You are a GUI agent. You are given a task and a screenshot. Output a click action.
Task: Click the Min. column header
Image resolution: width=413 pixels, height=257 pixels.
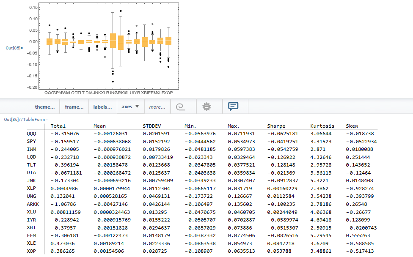(x=190, y=126)
